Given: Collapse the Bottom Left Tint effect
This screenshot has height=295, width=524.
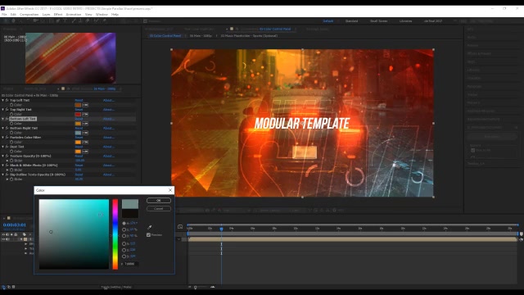Looking at the screenshot, I should click(x=3, y=119).
